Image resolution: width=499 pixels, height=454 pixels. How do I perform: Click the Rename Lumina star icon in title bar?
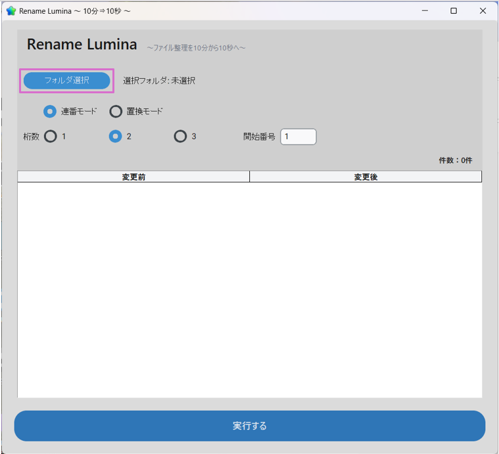11,11
